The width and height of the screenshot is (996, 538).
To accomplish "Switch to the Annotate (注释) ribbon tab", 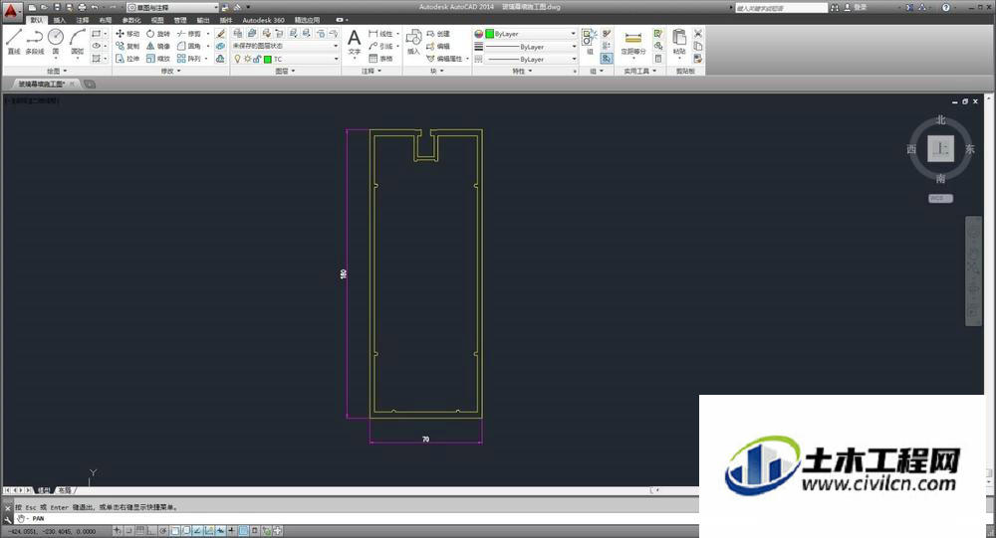I will pos(83,20).
